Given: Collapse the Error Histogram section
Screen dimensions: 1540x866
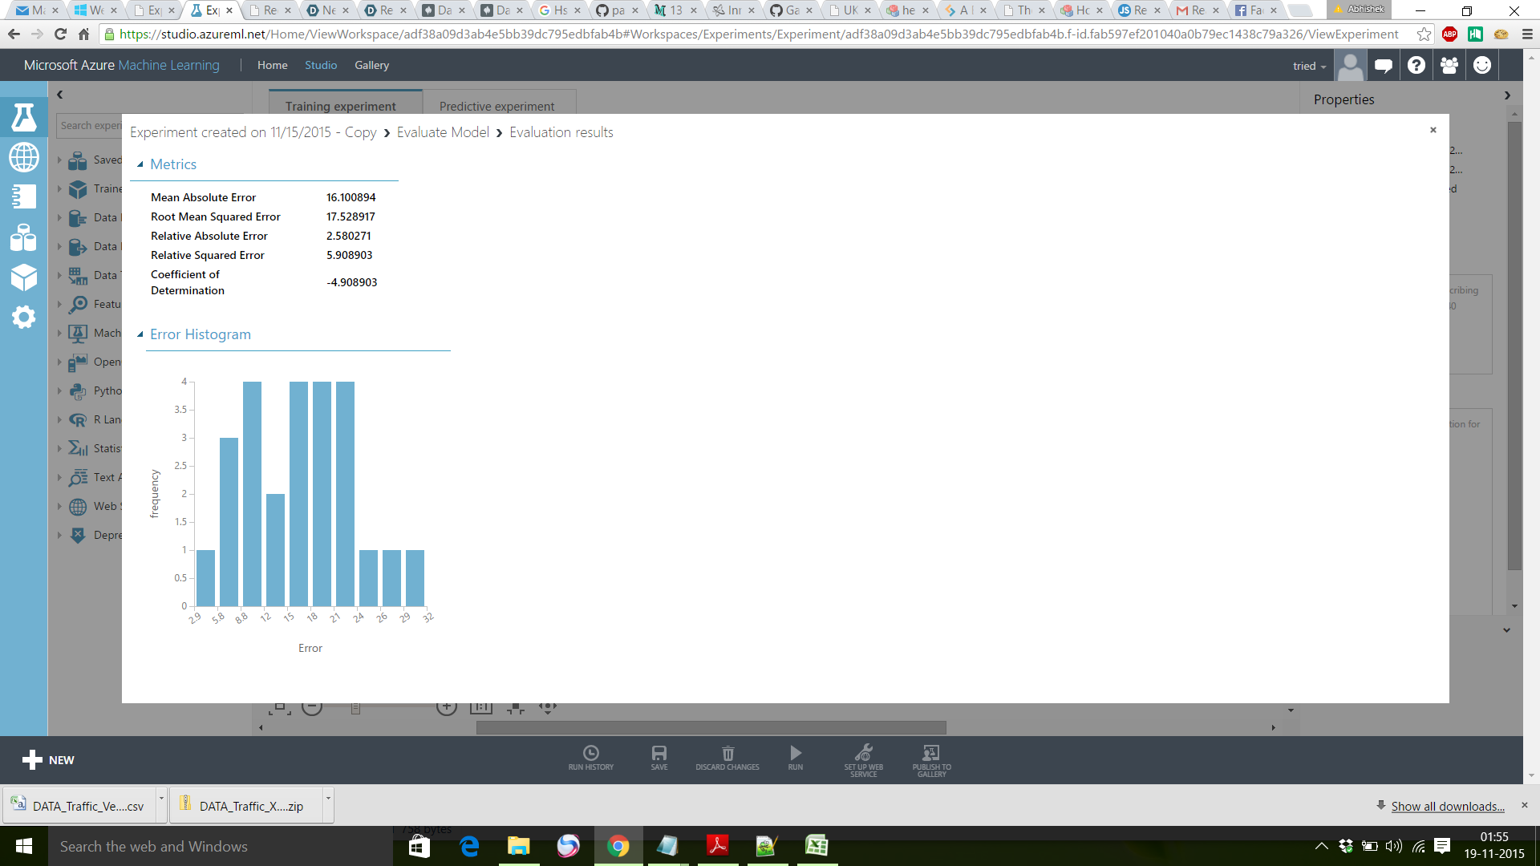Looking at the screenshot, I should pos(140,334).
